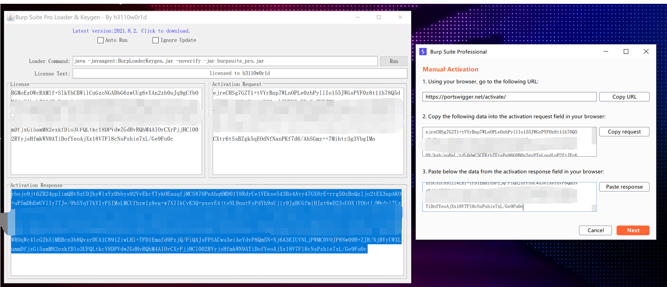667x287 pixels.
Task: Click the License line starting 2RYyjsHfmkWN9ATiDofYeoAjXx
Action: 92,139
